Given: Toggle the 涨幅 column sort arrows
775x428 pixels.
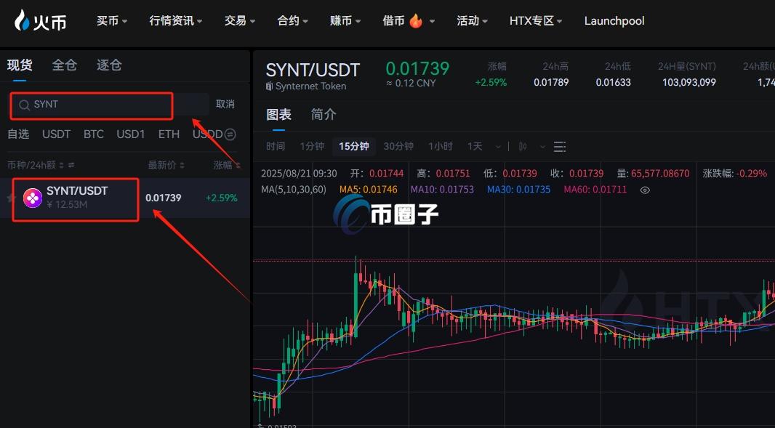Looking at the screenshot, I should click(x=238, y=164).
